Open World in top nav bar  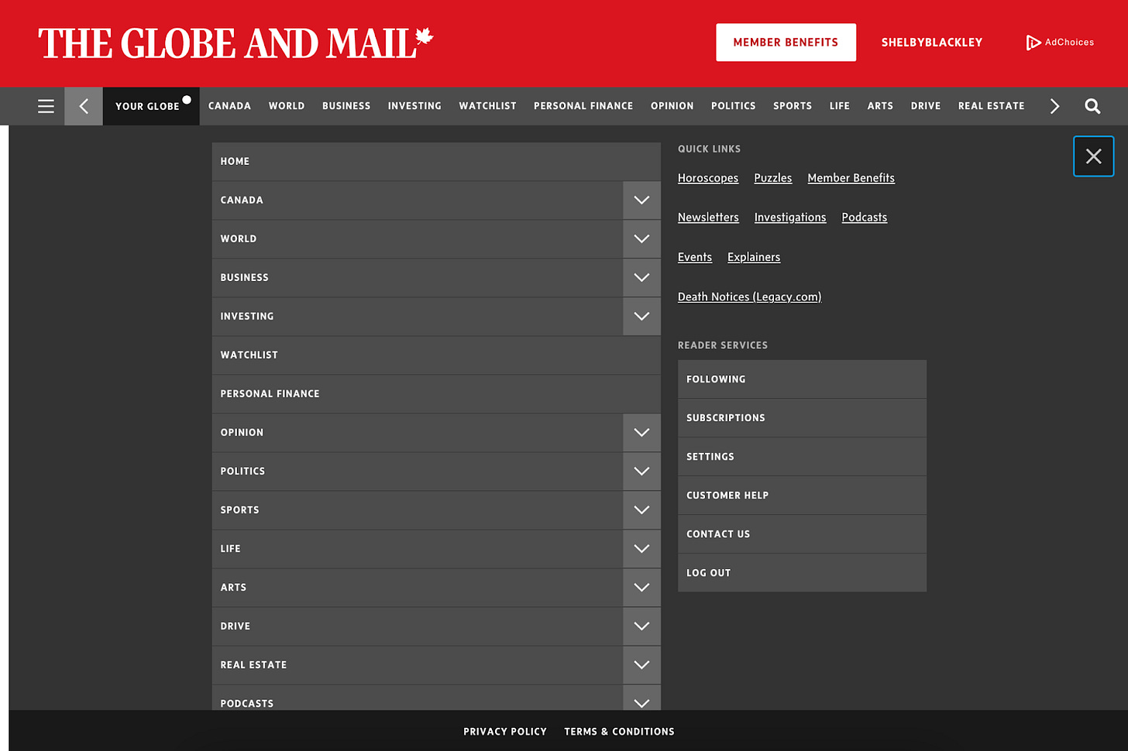(x=287, y=106)
